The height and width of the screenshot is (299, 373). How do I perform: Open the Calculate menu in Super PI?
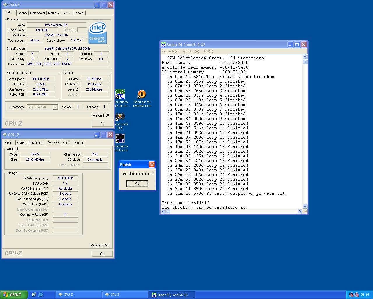[x=171, y=51]
